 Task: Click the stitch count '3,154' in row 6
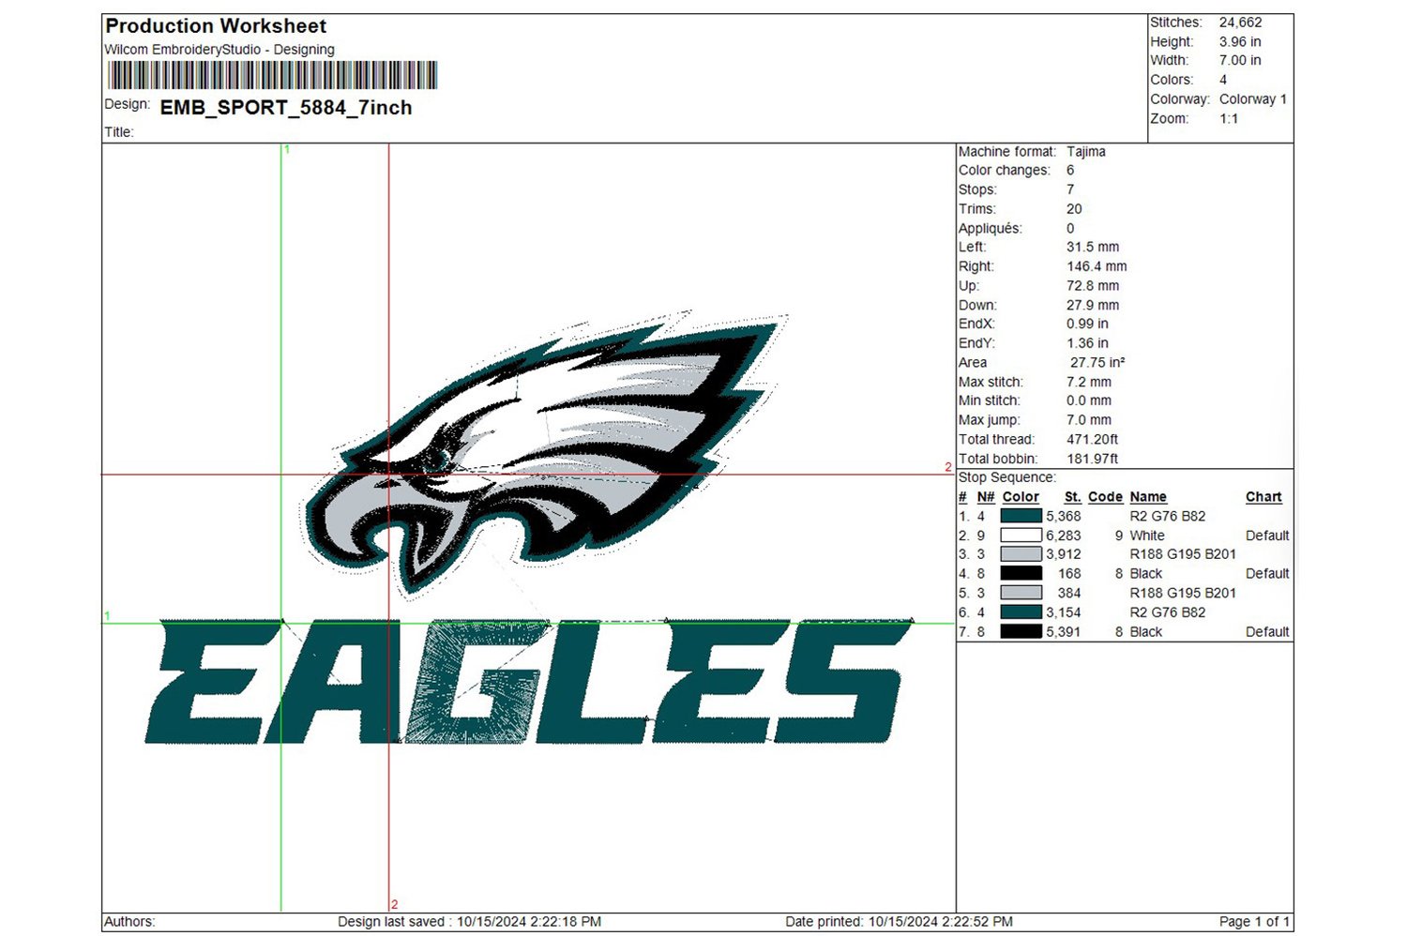(x=1064, y=612)
